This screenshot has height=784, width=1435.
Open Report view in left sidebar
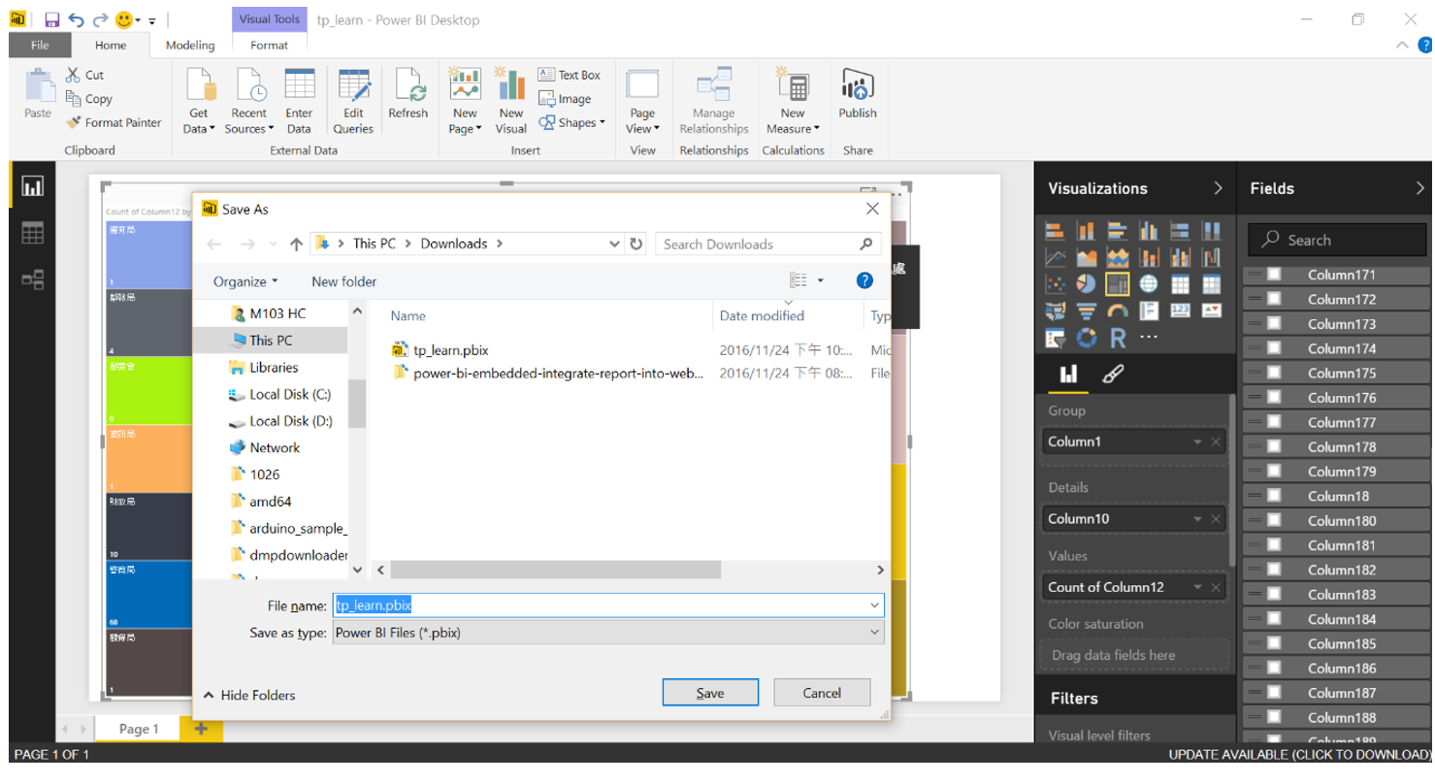(x=33, y=186)
